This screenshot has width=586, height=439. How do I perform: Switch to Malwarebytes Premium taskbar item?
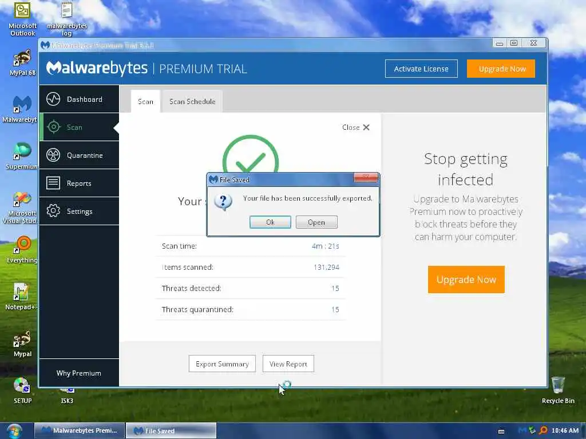[79, 430]
